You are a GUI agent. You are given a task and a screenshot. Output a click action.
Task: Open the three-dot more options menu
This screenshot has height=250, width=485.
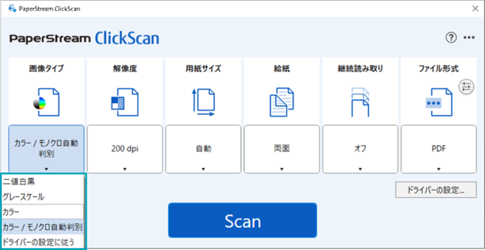[x=469, y=38]
